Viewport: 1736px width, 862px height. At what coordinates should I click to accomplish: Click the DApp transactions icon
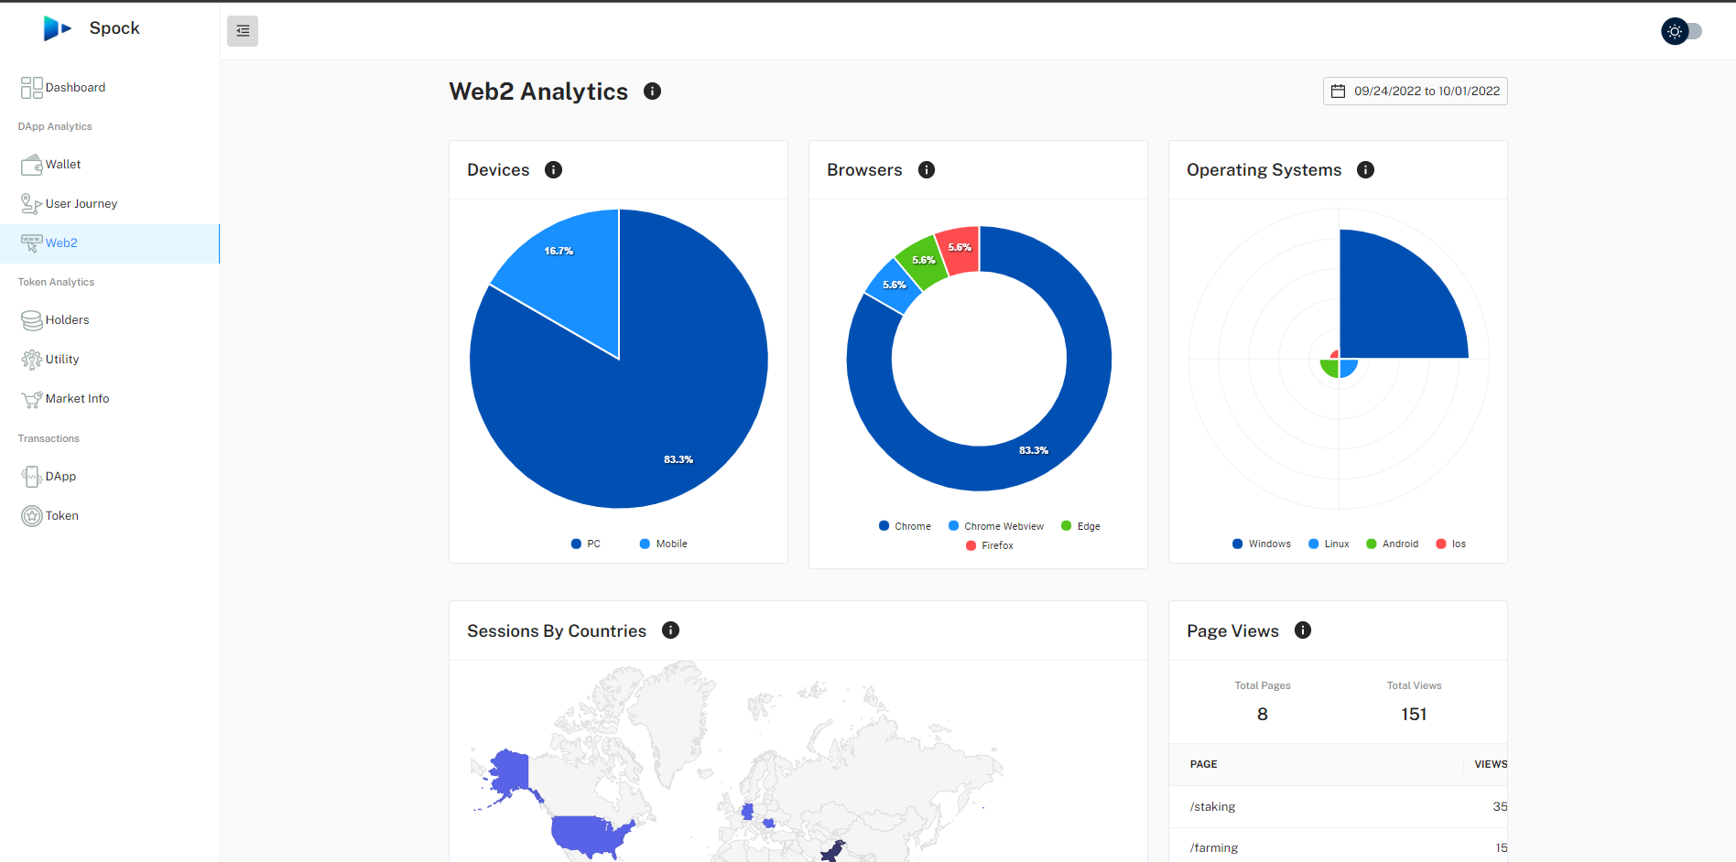point(31,477)
